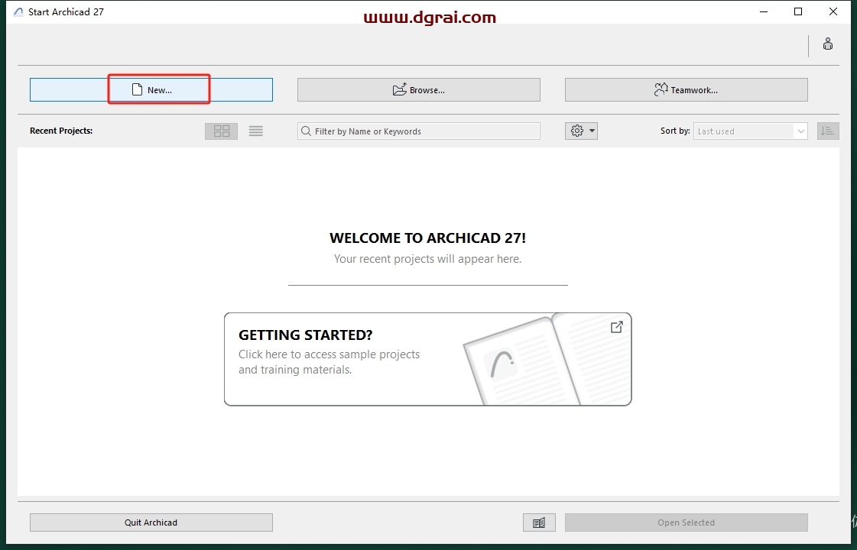The height and width of the screenshot is (550, 857).
Task: Click the Archicad logo in title bar
Action: click(x=18, y=12)
